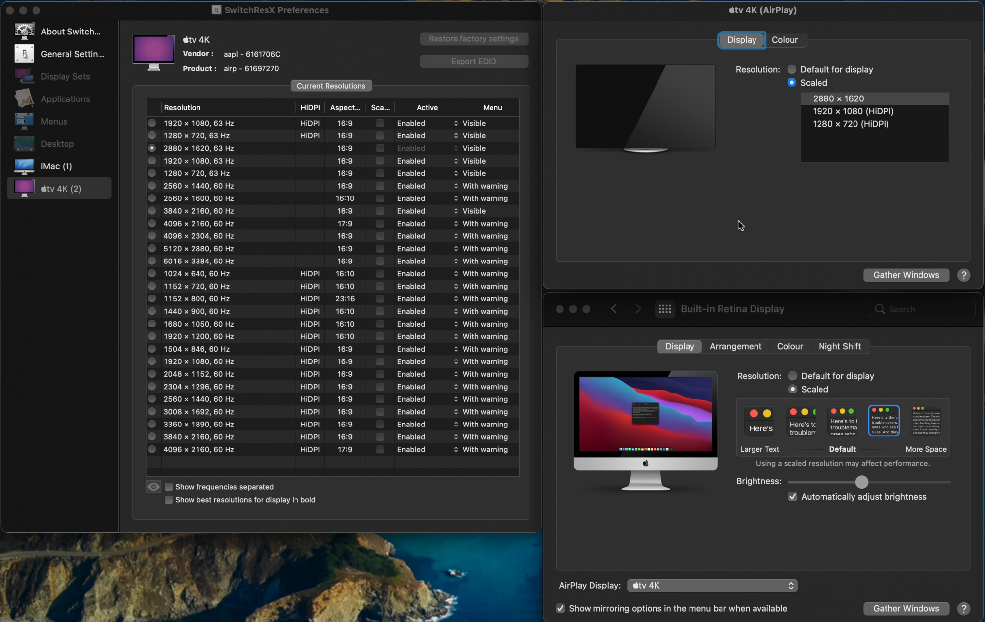Open AirPlay Display dropdown
The height and width of the screenshot is (622, 985).
[712, 586]
